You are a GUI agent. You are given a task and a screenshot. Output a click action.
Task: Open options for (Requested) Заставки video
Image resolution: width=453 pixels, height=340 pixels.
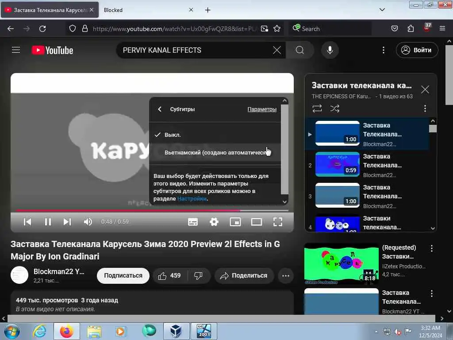(x=431, y=248)
